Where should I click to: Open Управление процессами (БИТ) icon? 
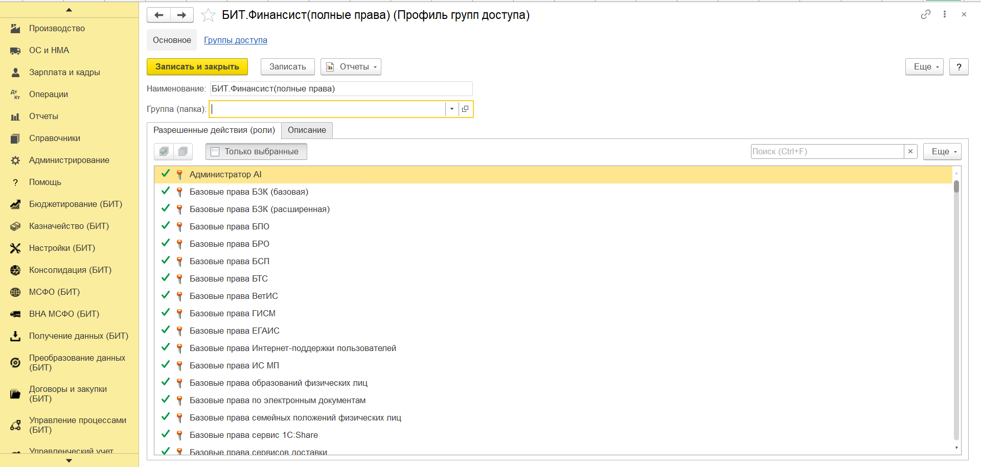(x=15, y=425)
